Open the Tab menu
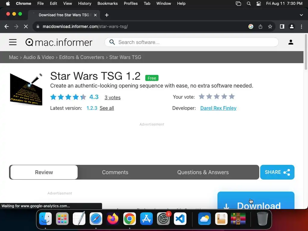The width and height of the screenshot is (308, 231). 147,3
